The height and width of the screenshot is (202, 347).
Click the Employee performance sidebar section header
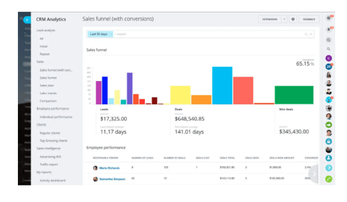(x=53, y=109)
